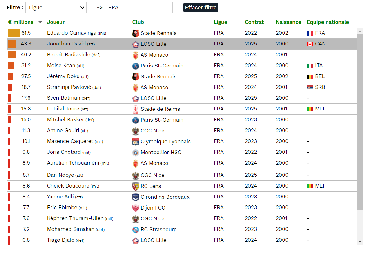The width and height of the screenshot is (366, 255).
Task: Sort table by the Contrat column header
Action: (254, 22)
